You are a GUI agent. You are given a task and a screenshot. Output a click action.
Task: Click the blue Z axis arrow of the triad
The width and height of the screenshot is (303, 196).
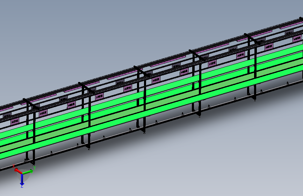pos(22,180)
